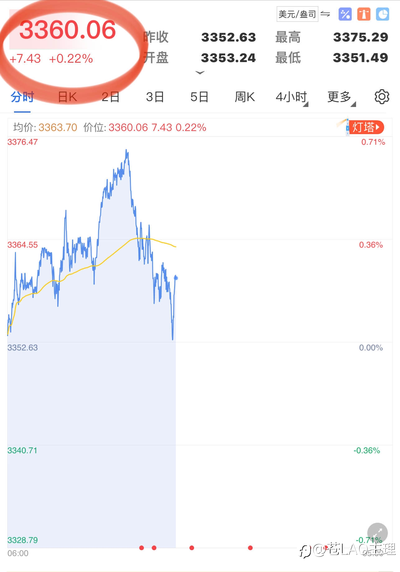Click the unit swap arrows icon
Image resolution: width=400 pixels, height=572 pixels.
tap(325, 14)
